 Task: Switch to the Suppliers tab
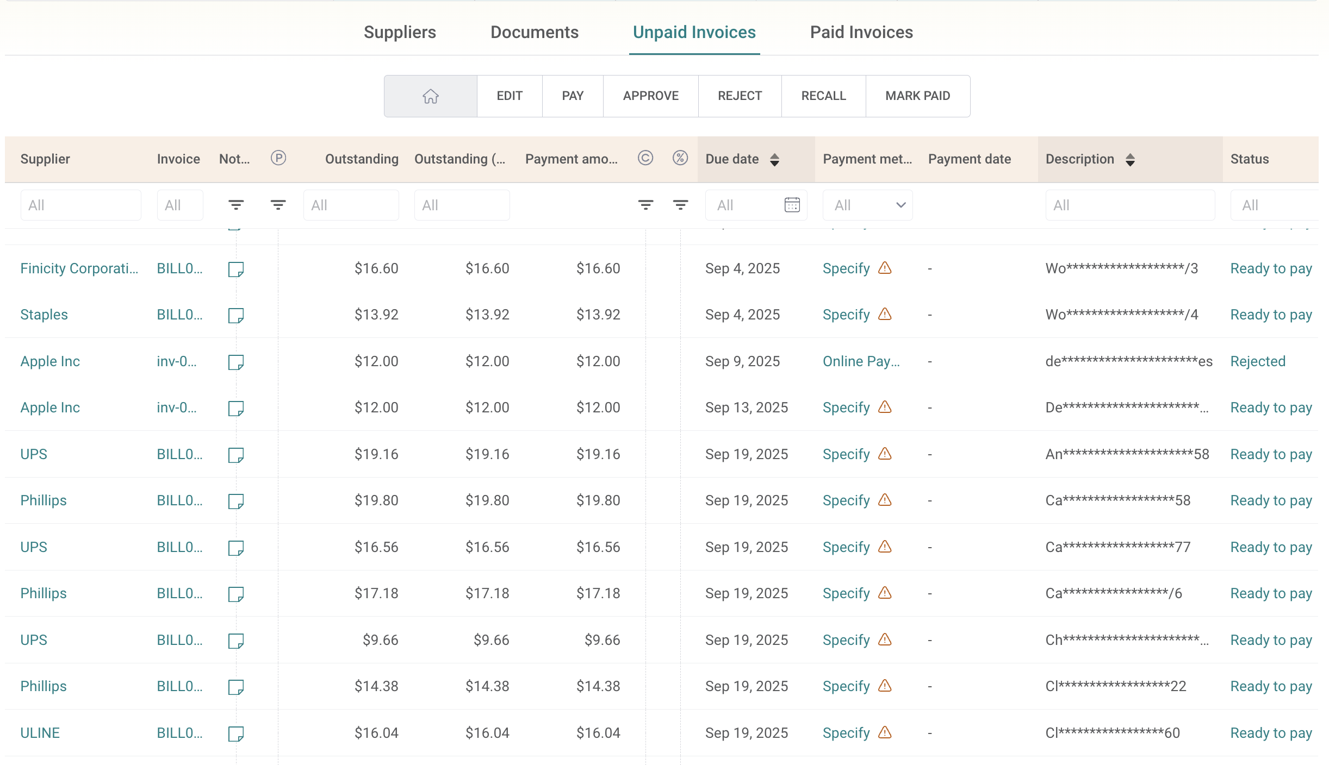[400, 32]
